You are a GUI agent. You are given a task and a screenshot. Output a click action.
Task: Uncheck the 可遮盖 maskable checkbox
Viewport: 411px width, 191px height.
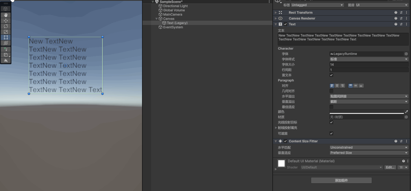click(331, 133)
